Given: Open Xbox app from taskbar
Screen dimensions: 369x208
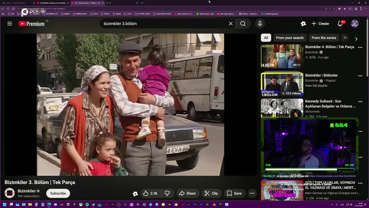Looking at the screenshot, I should (x=81, y=205).
